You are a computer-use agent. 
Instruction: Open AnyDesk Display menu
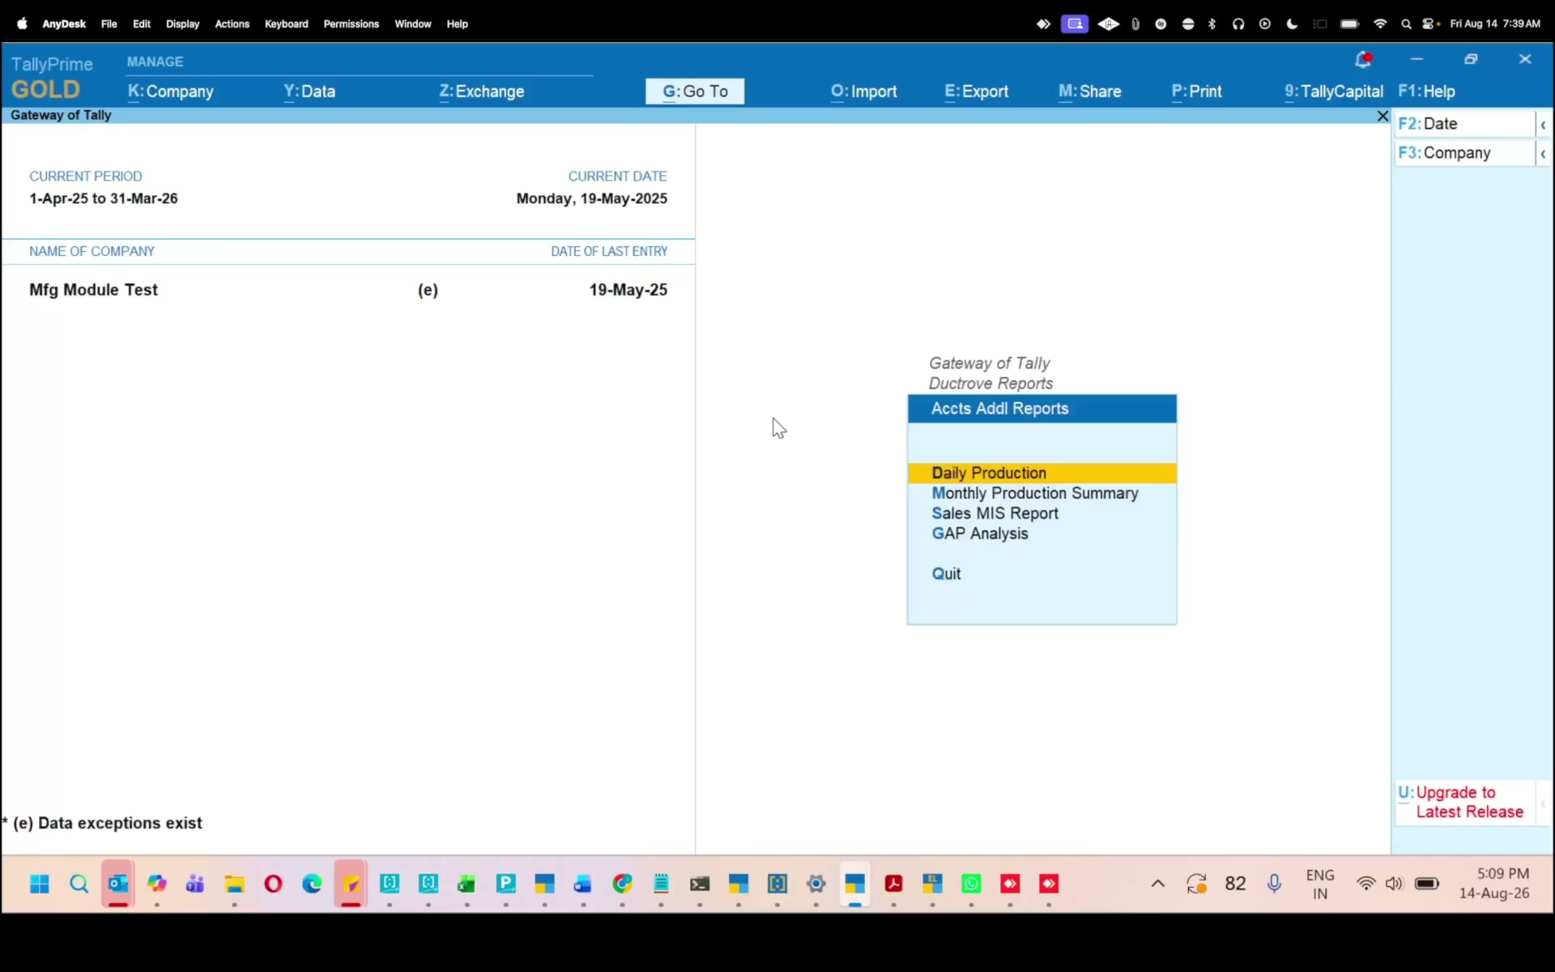point(183,24)
